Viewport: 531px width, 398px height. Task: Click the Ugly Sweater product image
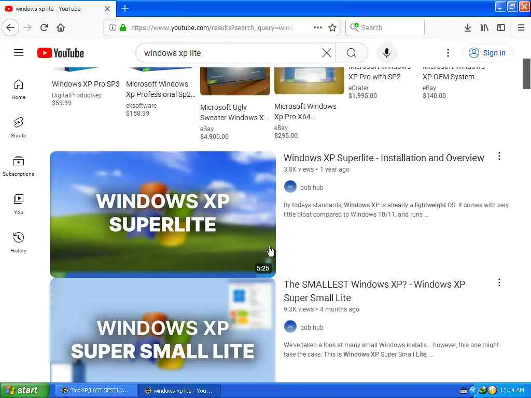click(235, 81)
